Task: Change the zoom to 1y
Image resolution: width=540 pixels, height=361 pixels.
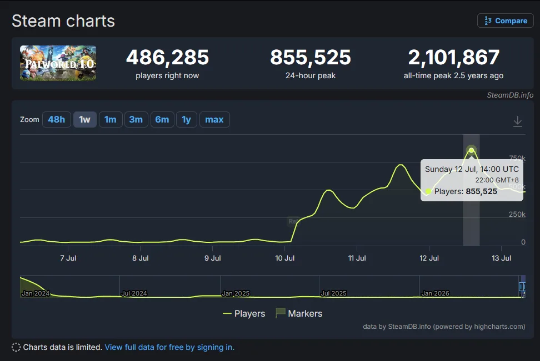Action: coord(187,120)
